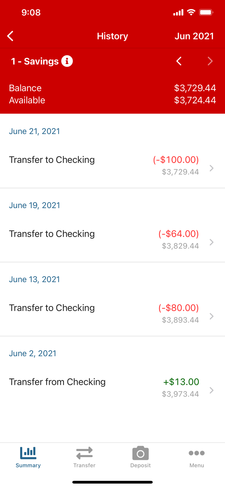The height and width of the screenshot is (488, 225).
Task: Open the -$80.00 Transfer to Checking entry
Action: pos(112,314)
